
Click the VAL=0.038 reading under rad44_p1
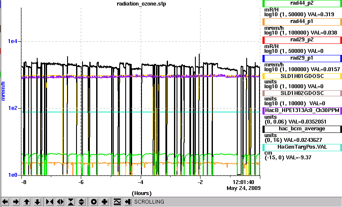(324, 32)
